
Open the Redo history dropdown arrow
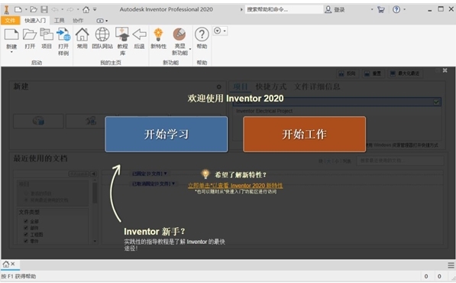click(x=78, y=10)
